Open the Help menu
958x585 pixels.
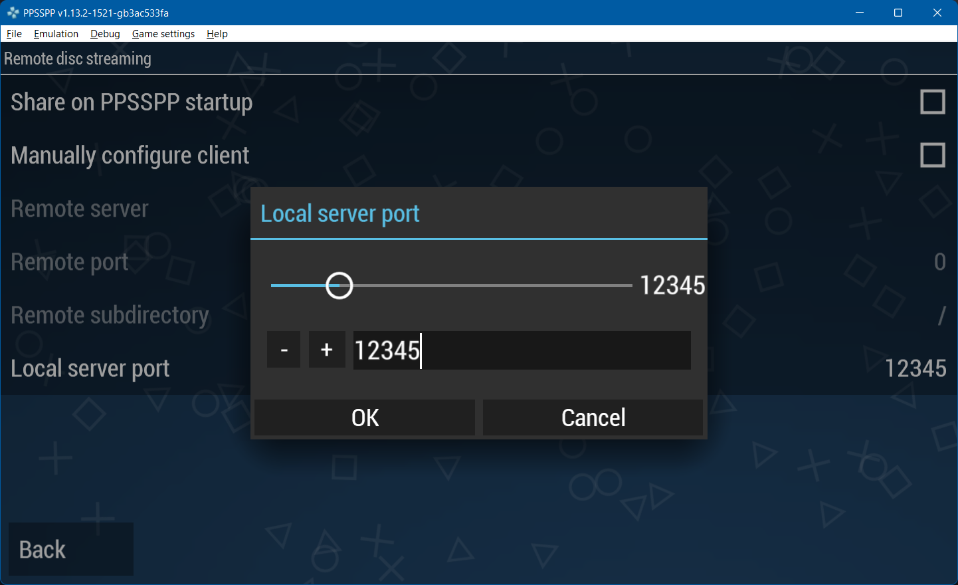tap(217, 33)
